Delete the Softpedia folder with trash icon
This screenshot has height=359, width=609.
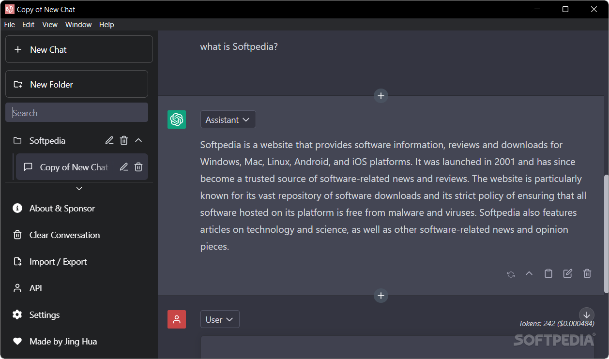coord(124,140)
